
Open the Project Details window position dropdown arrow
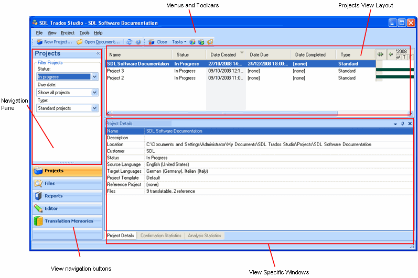coord(395,124)
